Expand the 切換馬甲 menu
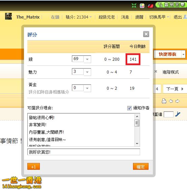Image resolution: width=187 pixels, height=191 pixels. point(159,17)
